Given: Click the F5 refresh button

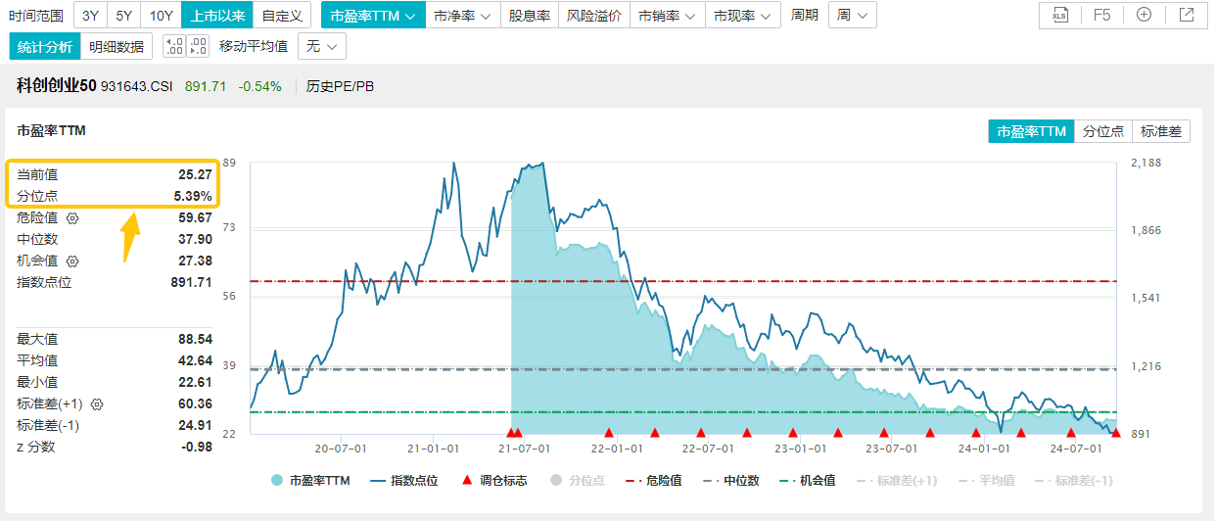Looking at the screenshot, I should click(1101, 15).
